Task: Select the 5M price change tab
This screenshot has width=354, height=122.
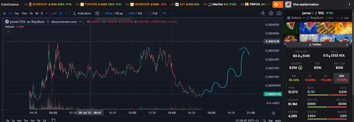Action: 293,78
